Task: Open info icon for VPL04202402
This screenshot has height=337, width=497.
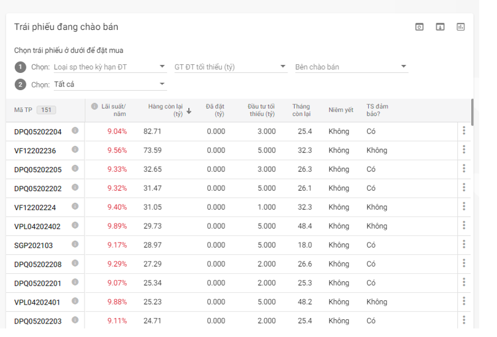Action: tap(75, 225)
